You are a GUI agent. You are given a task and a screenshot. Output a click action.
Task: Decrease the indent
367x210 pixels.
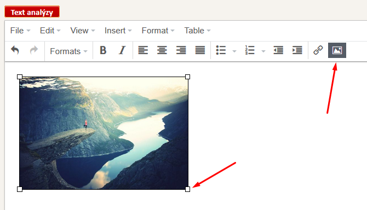coord(278,50)
